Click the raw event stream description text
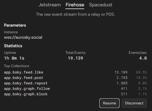Screen dimensions: 152x111 click(75, 14)
